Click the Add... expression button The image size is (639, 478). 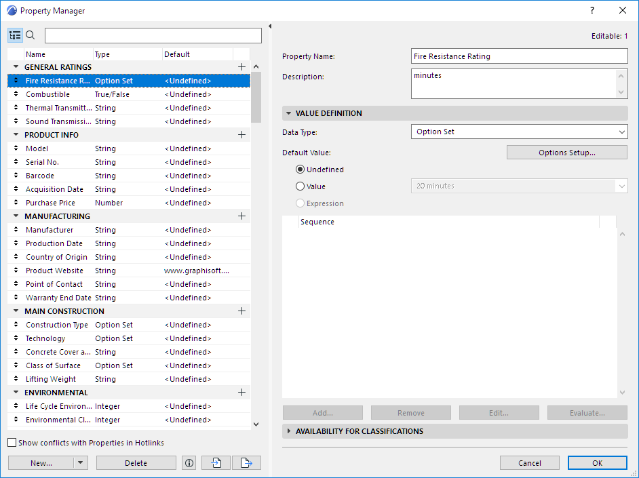tap(323, 413)
